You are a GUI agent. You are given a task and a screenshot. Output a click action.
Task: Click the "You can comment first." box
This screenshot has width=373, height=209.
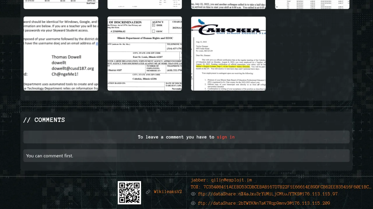pyautogui.click(x=186, y=156)
